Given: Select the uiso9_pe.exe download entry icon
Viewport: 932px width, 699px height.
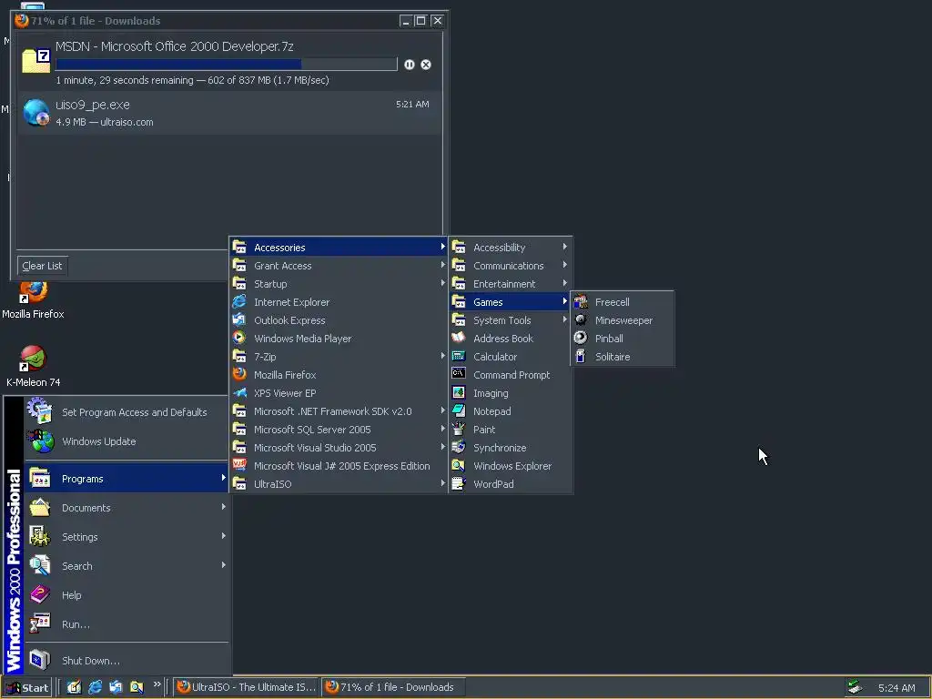Looking at the screenshot, I should pyautogui.click(x=35, y=112).
